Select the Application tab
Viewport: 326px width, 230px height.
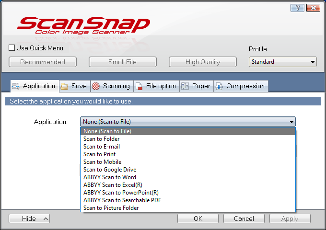coord(35,86)
